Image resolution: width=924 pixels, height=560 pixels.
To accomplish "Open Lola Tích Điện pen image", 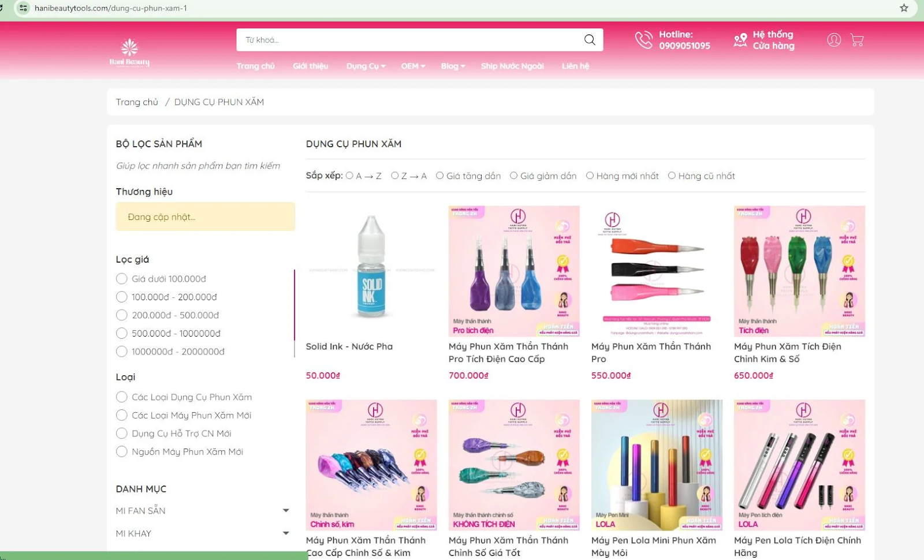I will pyautogui.click(x=799, y=465).
